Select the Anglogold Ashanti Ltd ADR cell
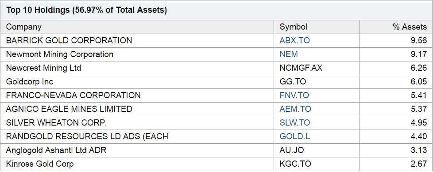 coord(56,150)
